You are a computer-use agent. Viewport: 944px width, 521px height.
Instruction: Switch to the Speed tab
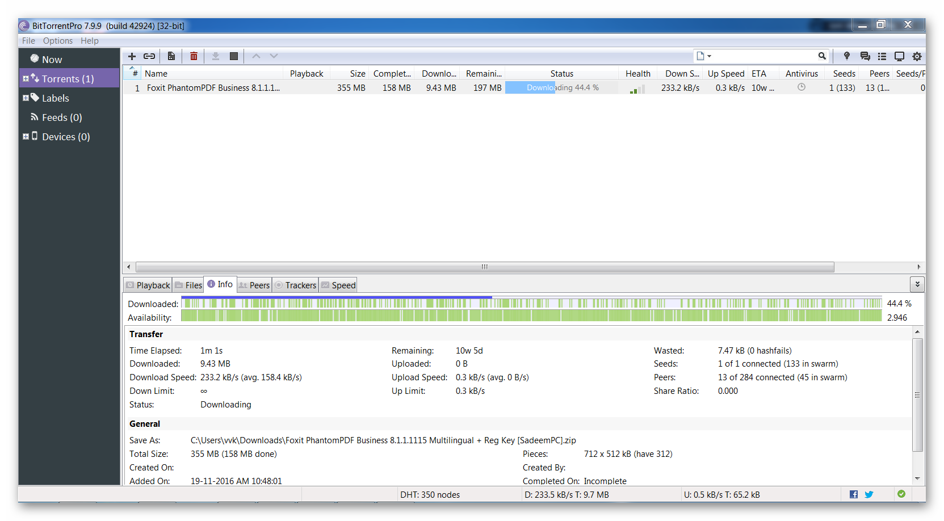[x=338, y=285]
